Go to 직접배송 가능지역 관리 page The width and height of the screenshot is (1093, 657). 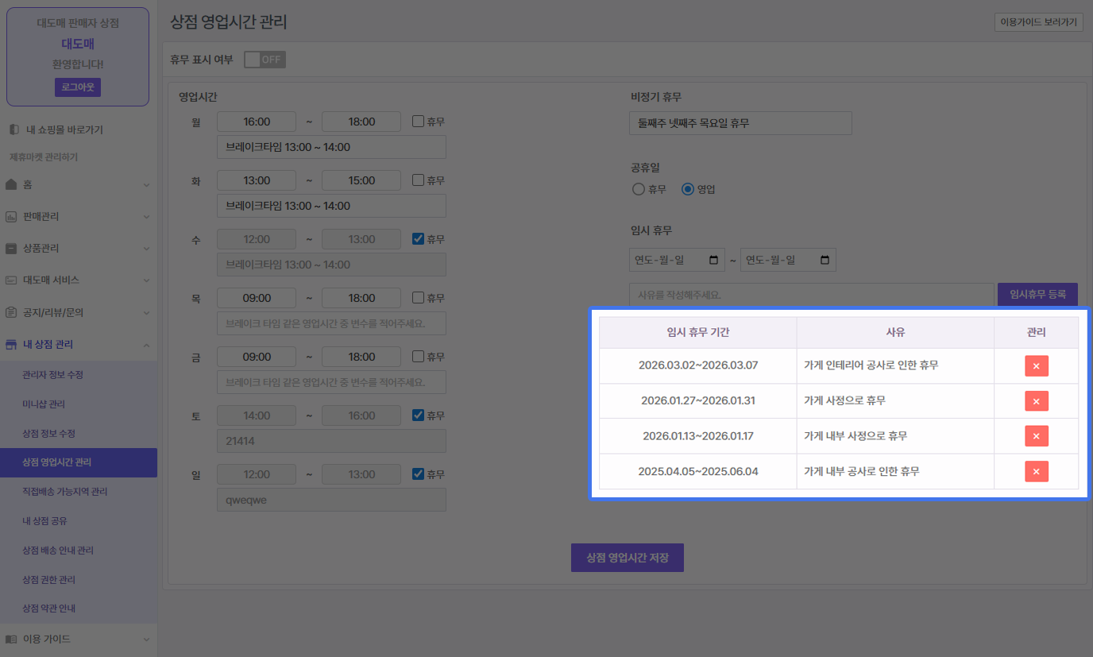click(64, 492)
